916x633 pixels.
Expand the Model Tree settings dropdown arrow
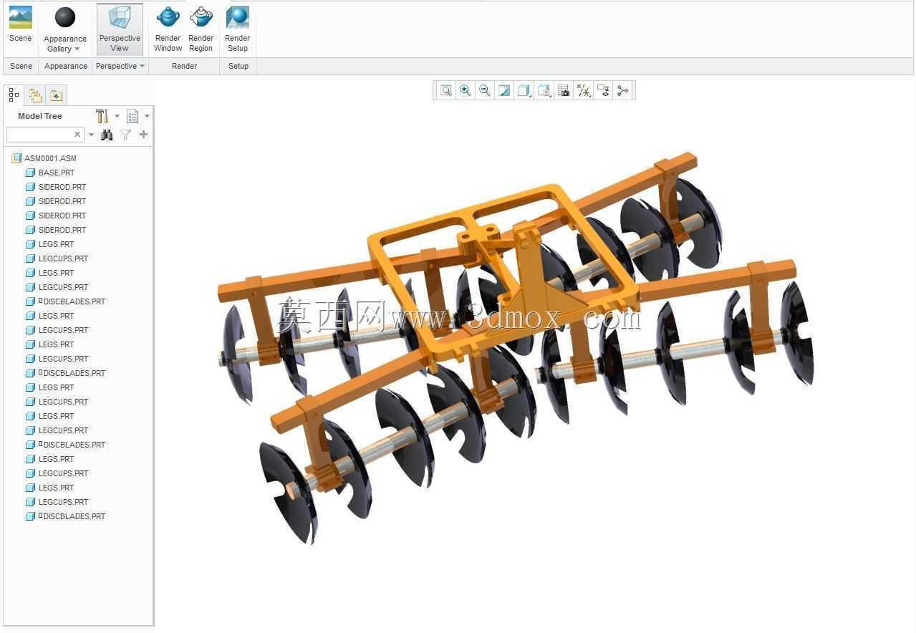117,116
